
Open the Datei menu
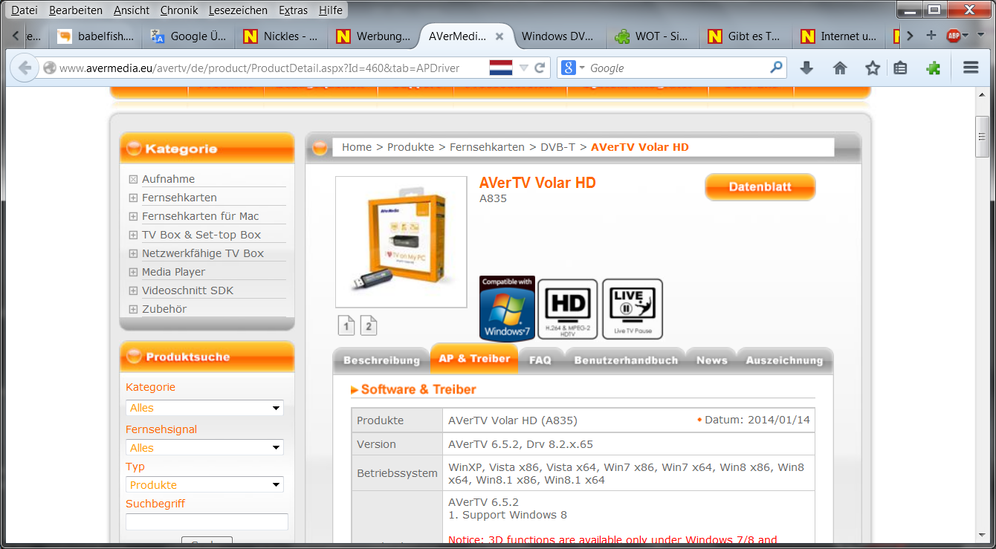pyautogui.click(x=25, y=10)
